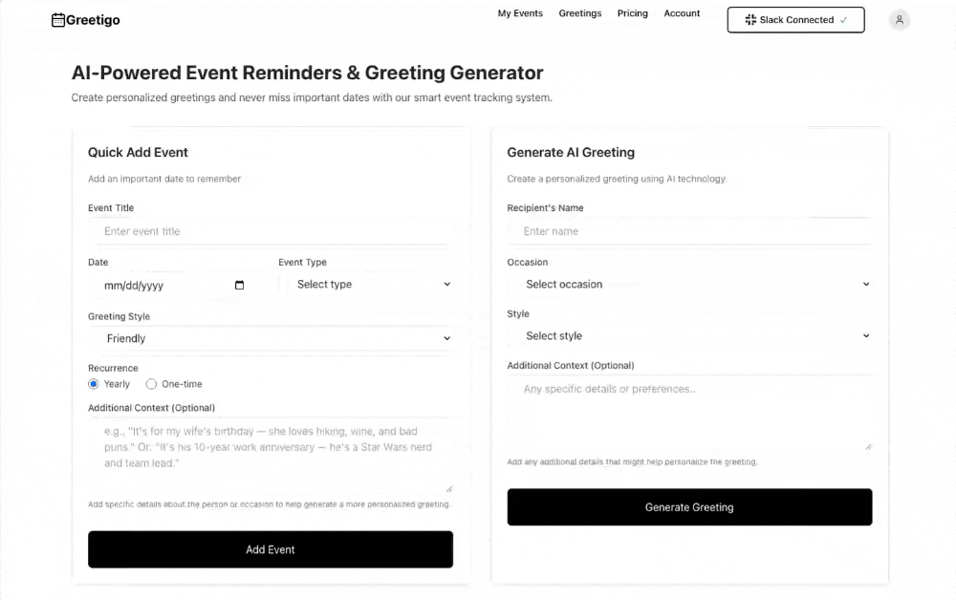This screenshot has height=600, width=956.
Task: Click the Add Event button
Action: (x=271, y=549)
